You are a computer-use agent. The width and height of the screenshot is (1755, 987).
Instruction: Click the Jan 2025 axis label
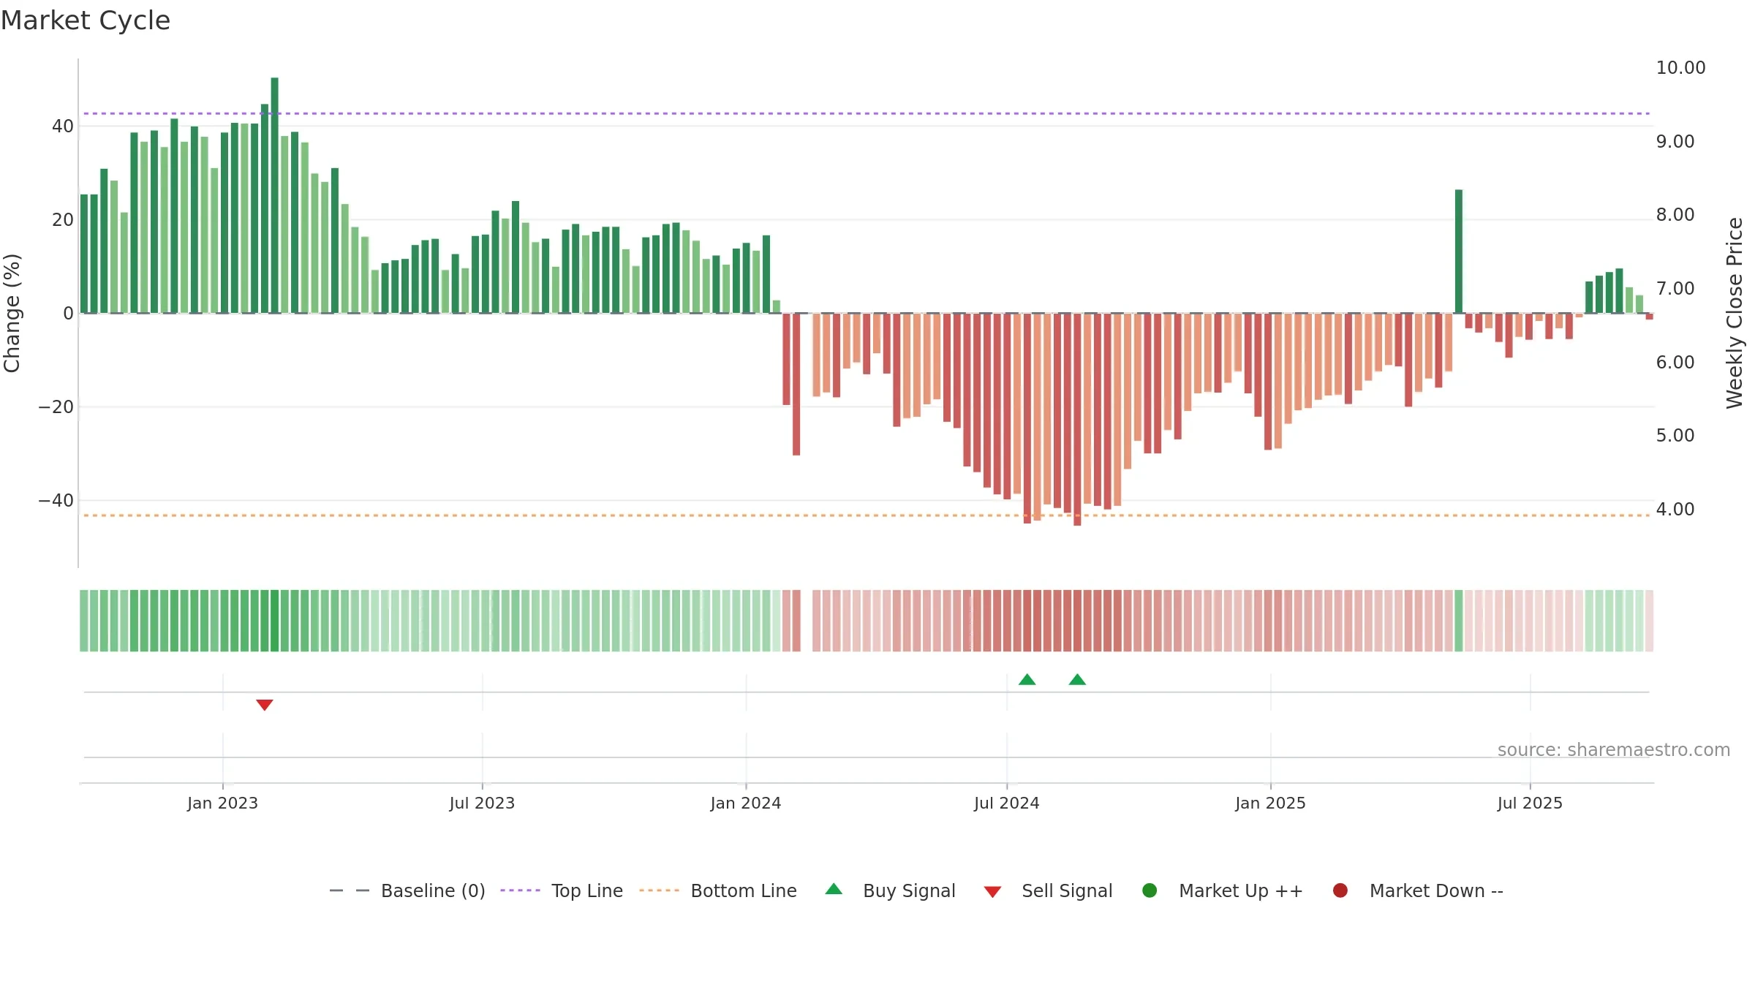(x=1270, y=803)
